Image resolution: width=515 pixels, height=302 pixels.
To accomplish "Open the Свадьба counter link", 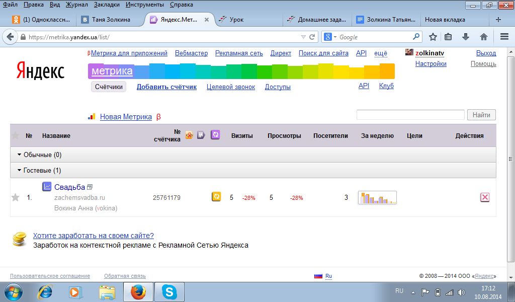I will [69, 187].
